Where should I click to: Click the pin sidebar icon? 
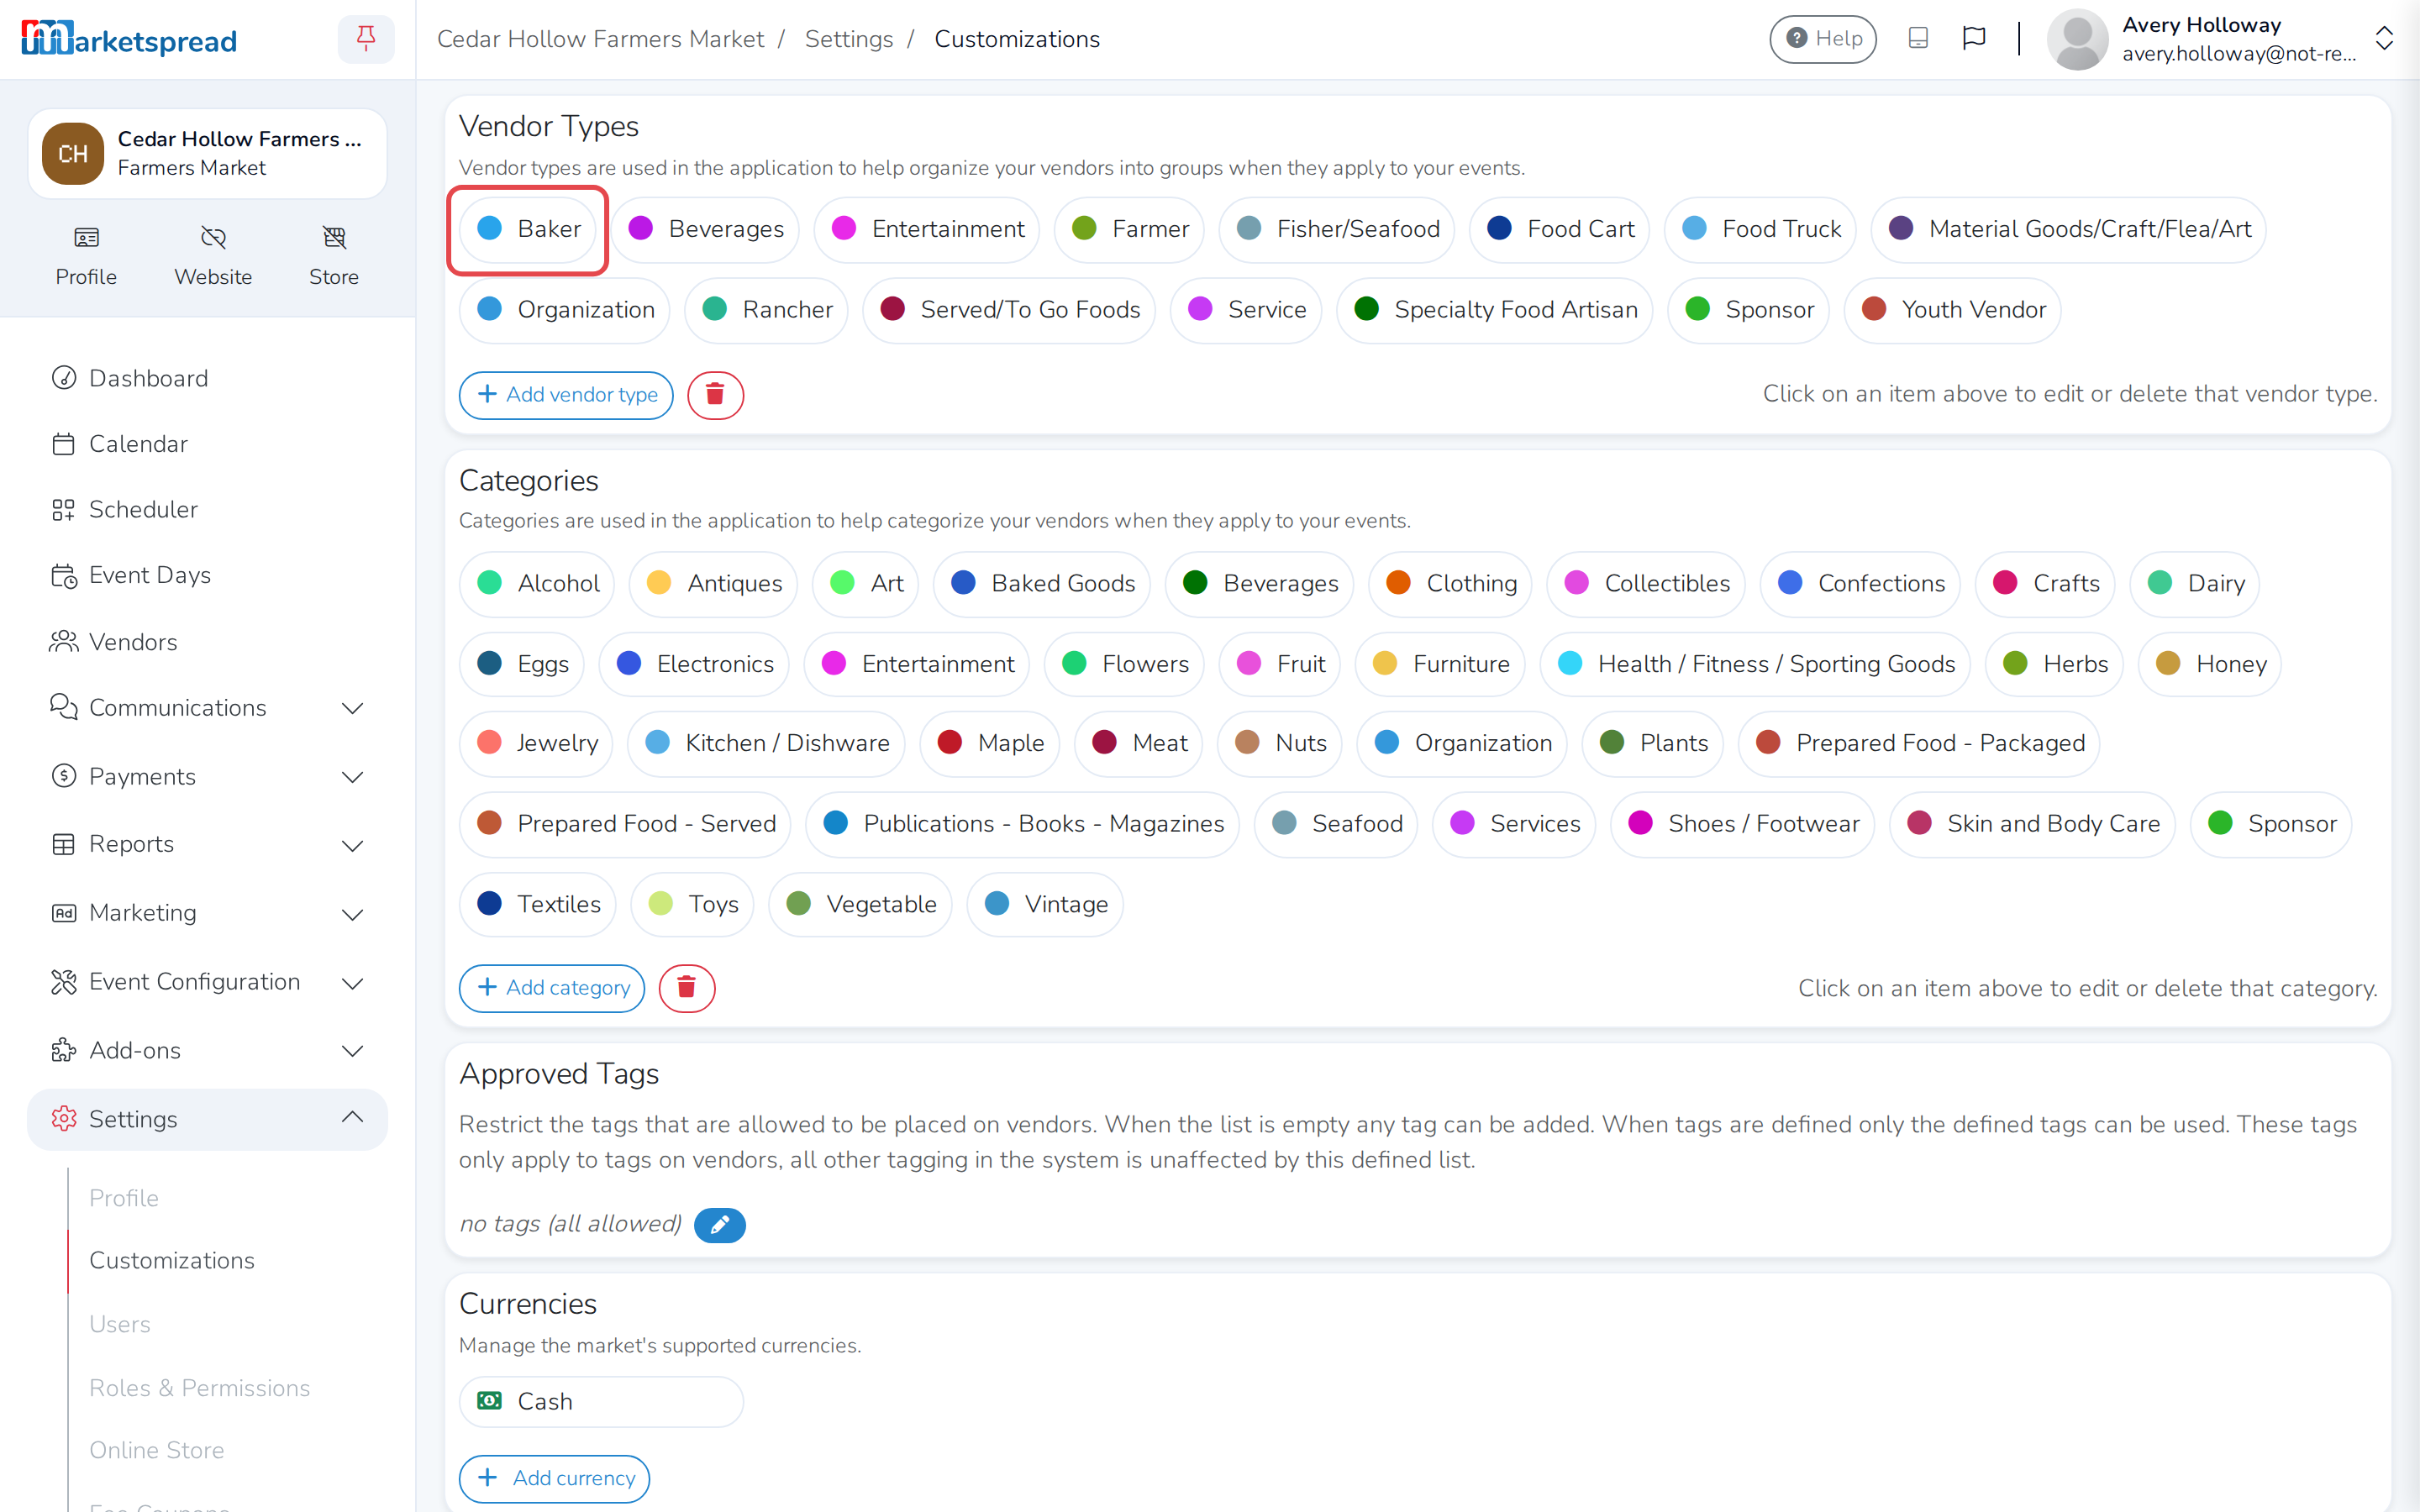coord(366,39)
